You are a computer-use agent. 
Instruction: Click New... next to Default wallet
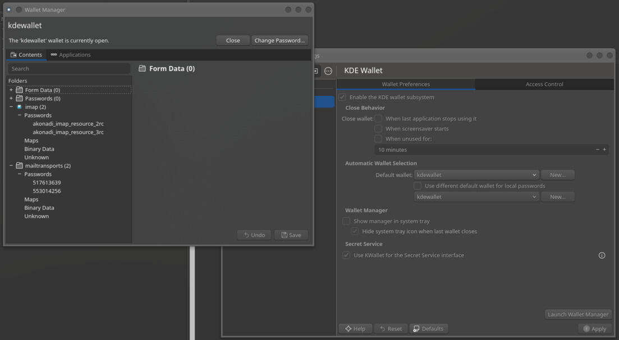pyautogui.click(x=558, y=175)
